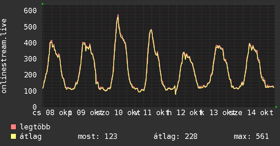
Task: Click the 400 y-axis label
Action: coord(30,43)
